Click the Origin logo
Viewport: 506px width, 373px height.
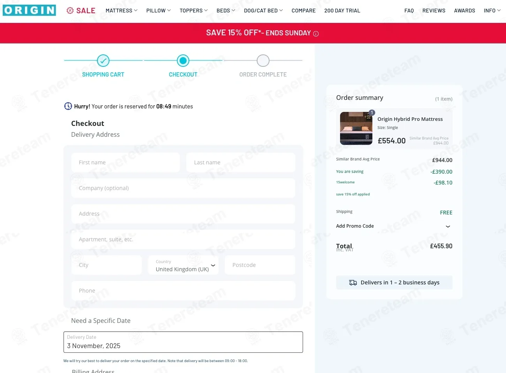click(29, 10)
